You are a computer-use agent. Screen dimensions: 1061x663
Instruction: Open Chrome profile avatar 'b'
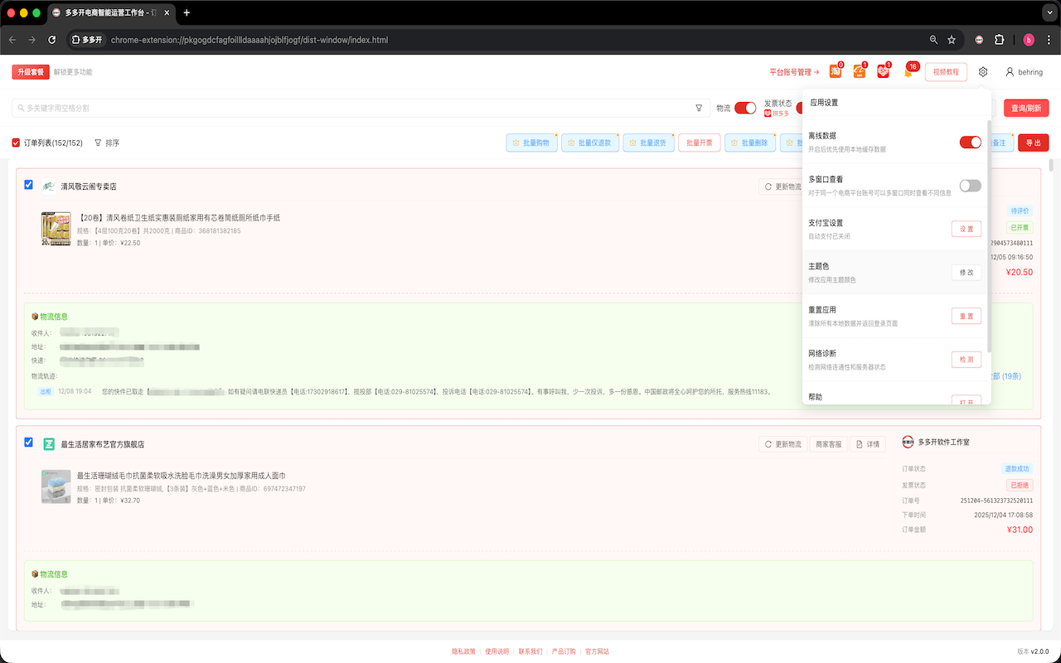click(1029, 40)
